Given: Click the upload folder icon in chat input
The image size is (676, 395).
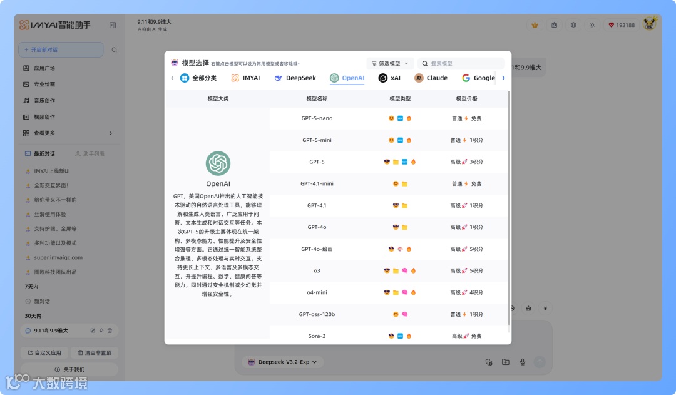Looking at the screenshot, I should [x=506, y=362].
